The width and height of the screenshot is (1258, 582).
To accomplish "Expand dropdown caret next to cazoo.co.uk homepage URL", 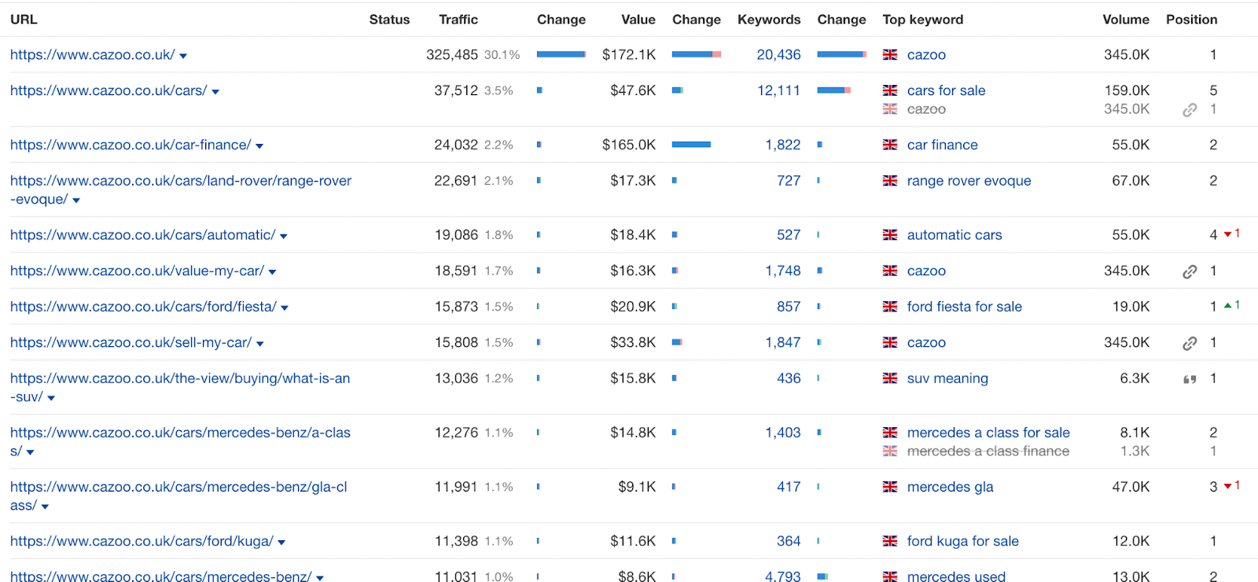I will click(x=183, y=56).
